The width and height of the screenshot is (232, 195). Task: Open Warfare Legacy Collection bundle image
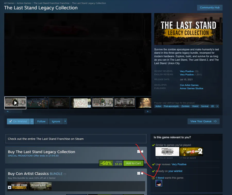point(41,186)
